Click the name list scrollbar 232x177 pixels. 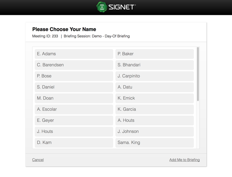(198, 74)
